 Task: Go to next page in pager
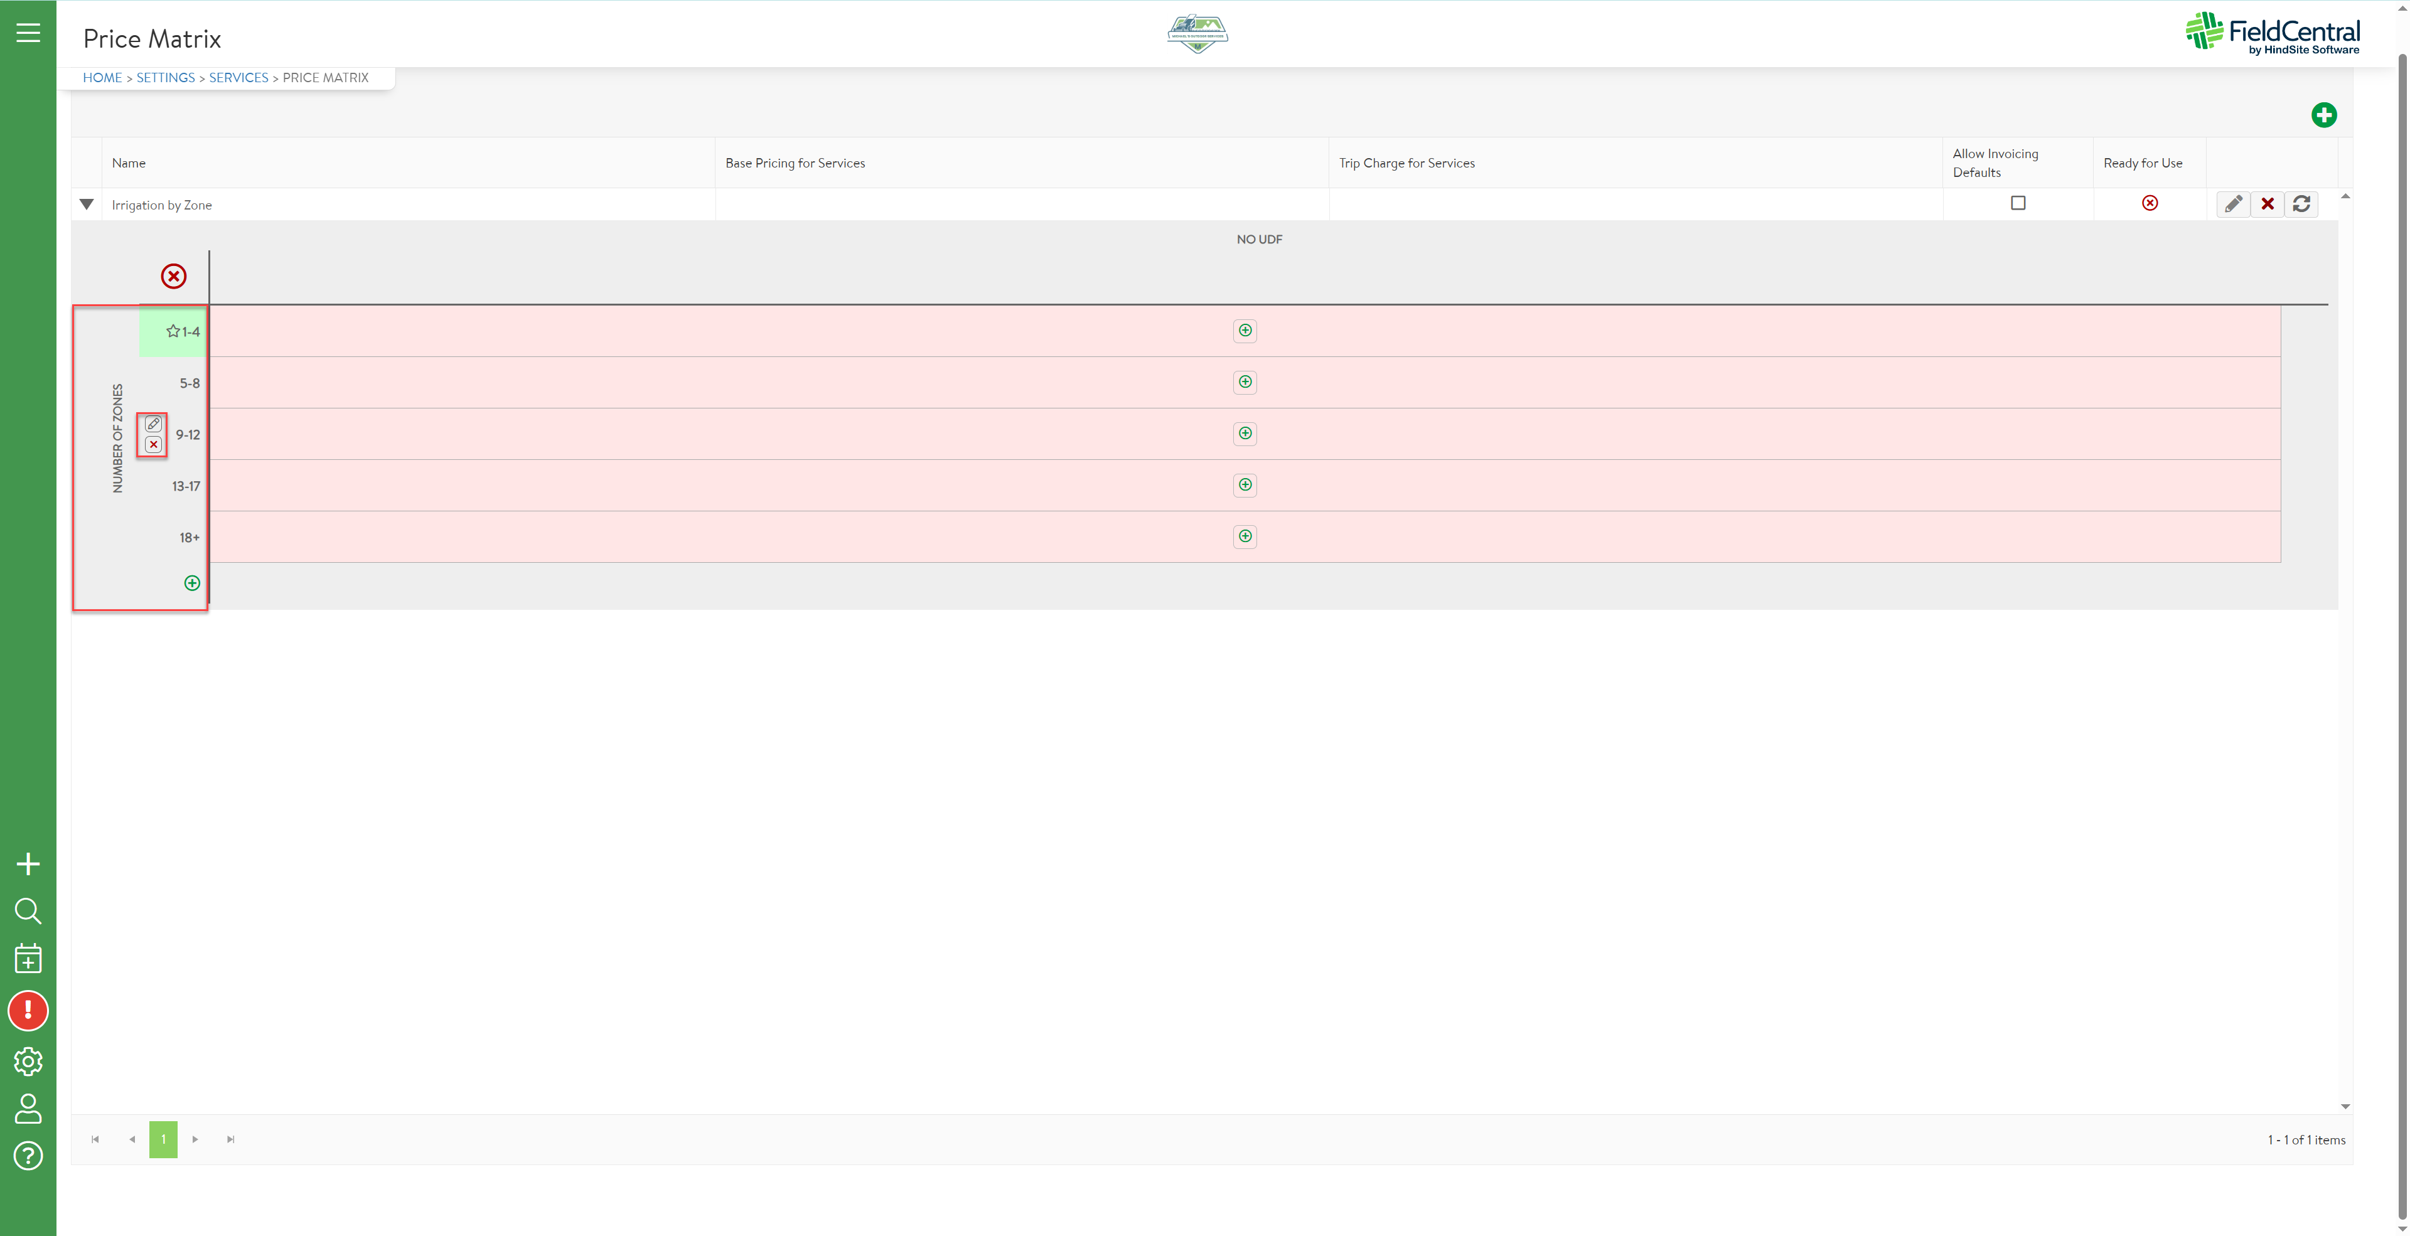195,1139
